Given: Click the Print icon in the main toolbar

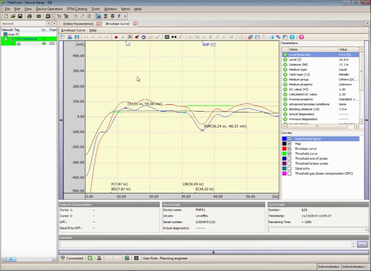Looking at the screenshot, I should [x=29, y=16].
